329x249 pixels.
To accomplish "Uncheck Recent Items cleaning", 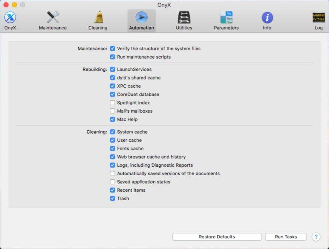I will tap(112, 190).
